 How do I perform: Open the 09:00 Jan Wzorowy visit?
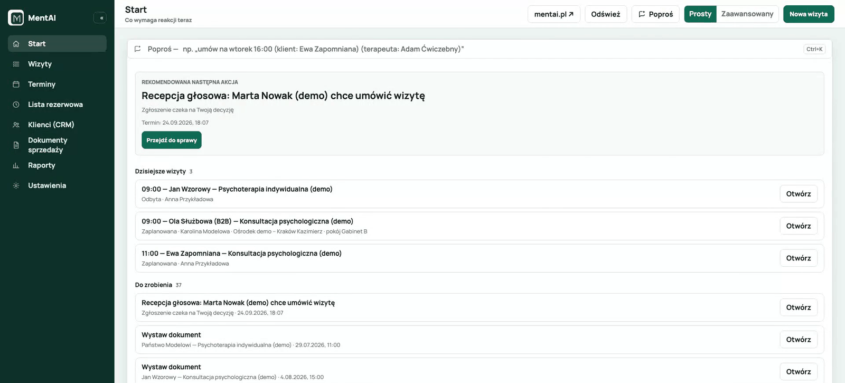799,194
